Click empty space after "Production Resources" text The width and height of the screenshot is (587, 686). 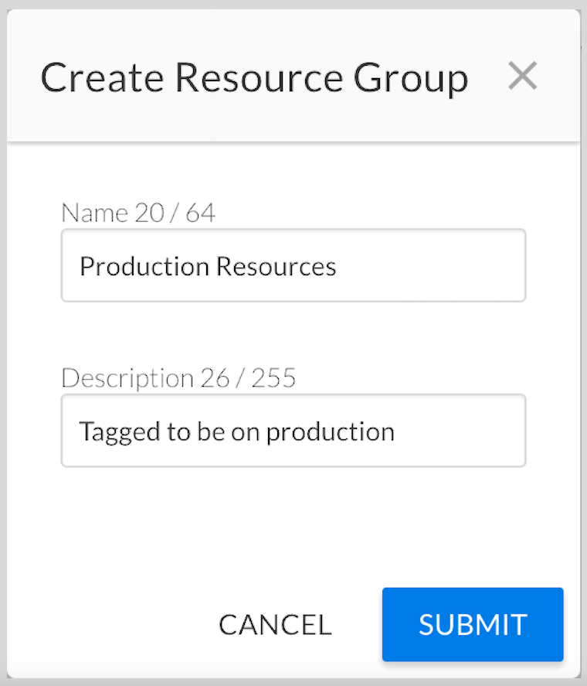pyautogui.click(x=433, y=265)
